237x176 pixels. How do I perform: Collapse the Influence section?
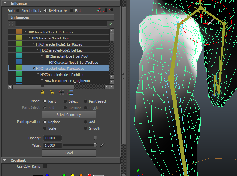5,3
